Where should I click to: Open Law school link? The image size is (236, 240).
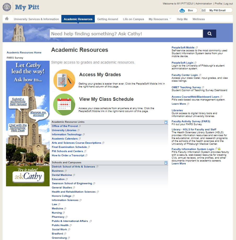click(x=54, y=204)
